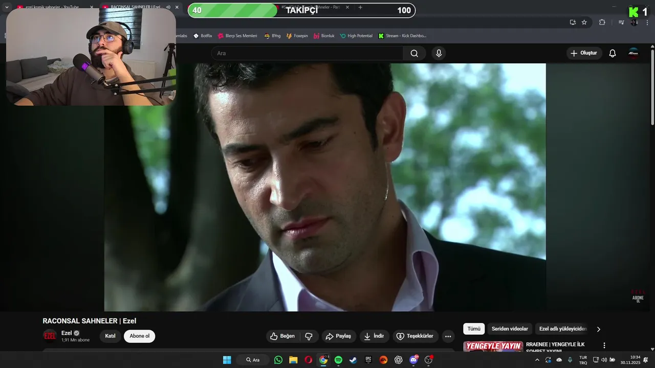
Task: Subscribe with the Abone ol button
Action: (139, 336)
